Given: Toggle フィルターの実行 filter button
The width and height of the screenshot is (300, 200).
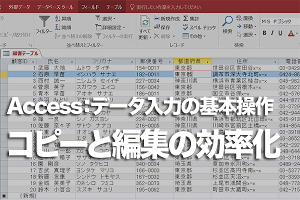Looking at the screenshot, I should (x=114, y=36).
